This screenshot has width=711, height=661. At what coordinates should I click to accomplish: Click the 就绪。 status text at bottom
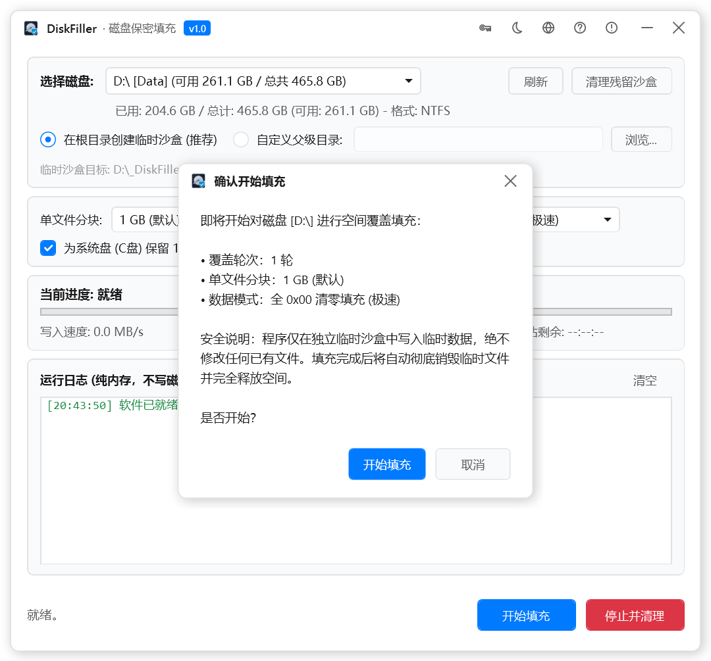point(42,615)
